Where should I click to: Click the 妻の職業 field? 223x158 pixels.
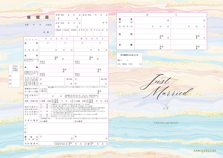coord(91,121)
